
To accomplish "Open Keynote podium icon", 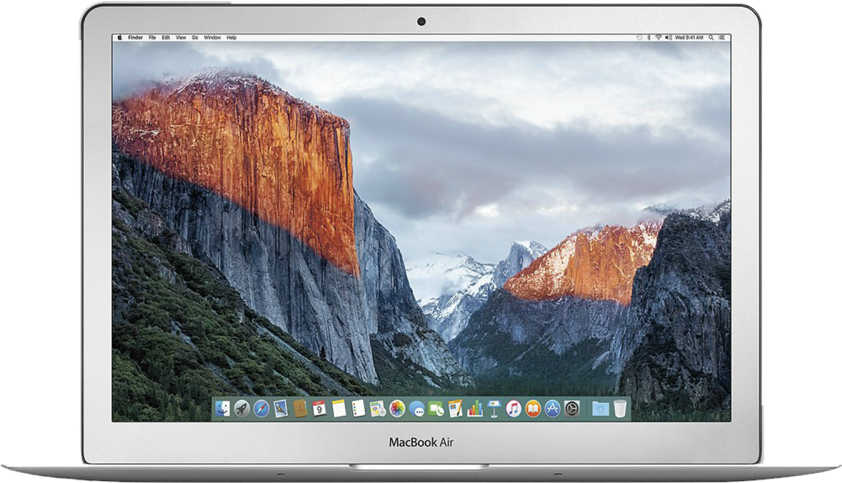I will pos(494,409).
